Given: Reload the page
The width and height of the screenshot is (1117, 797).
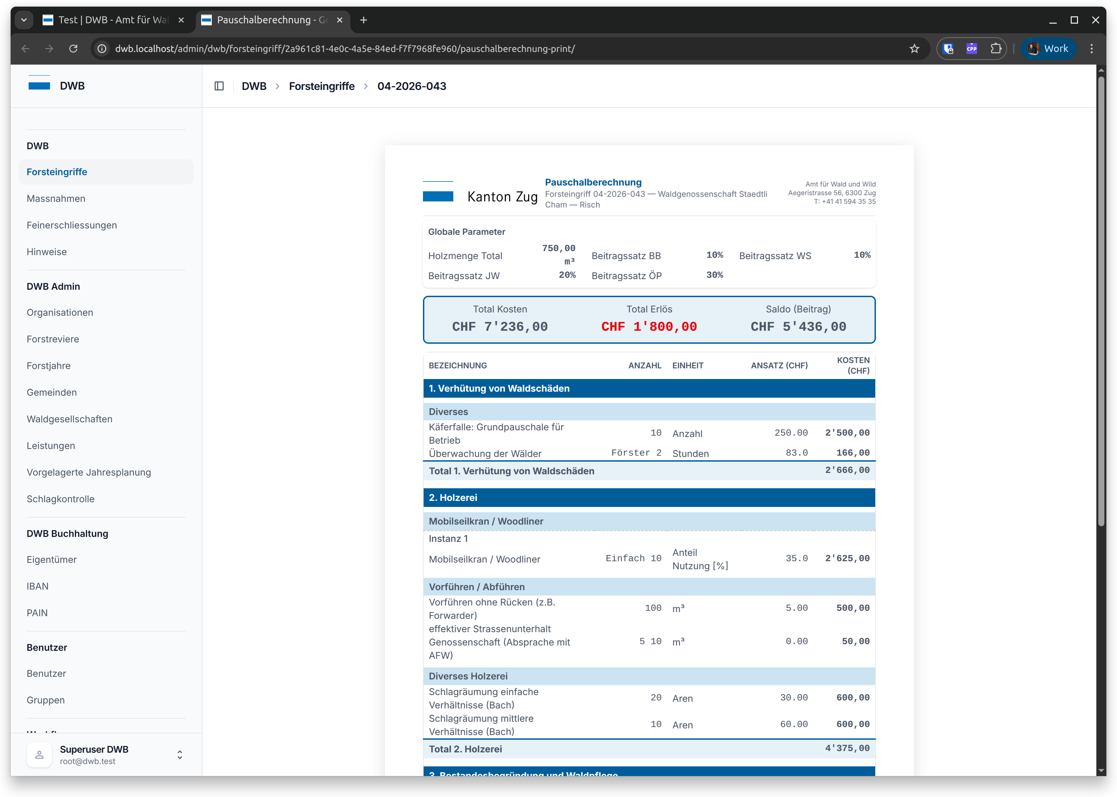Looking at the screenshot, I should point(73,49).
